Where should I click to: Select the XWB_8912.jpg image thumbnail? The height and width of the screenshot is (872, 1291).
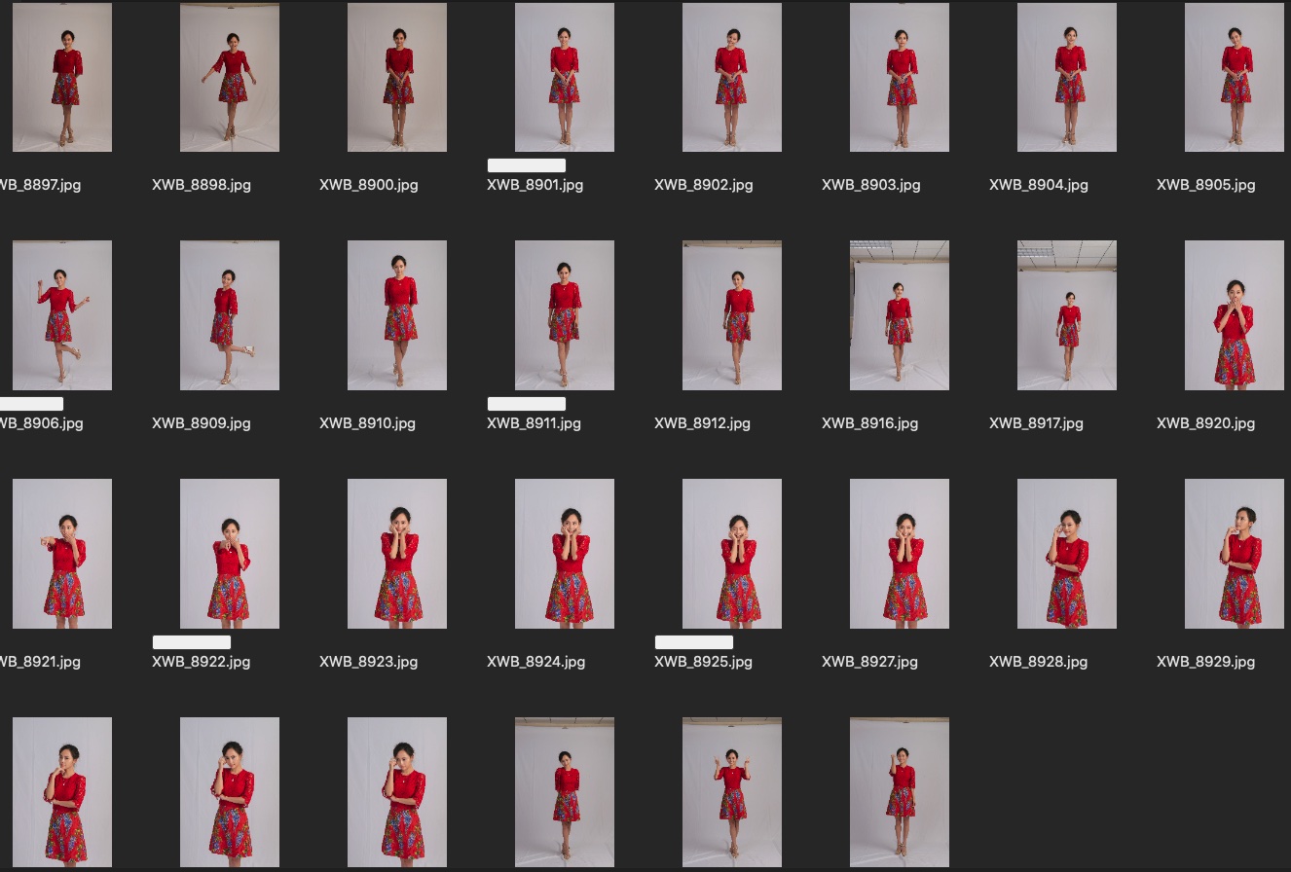[732, 315]
